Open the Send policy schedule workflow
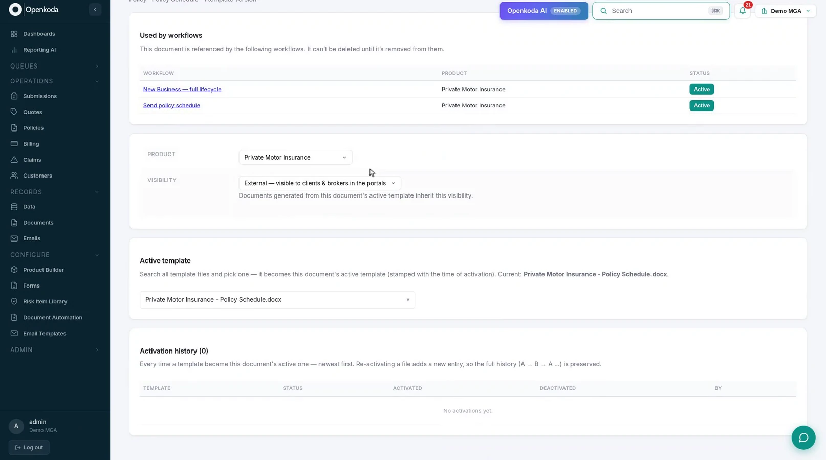The width and height of the screenshot is (826, 460). coord(171,105)
